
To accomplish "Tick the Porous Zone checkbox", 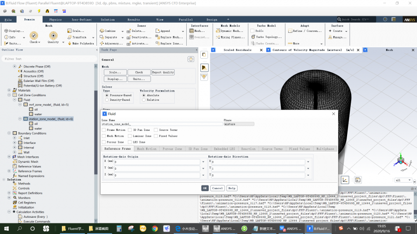I will 104,142.
